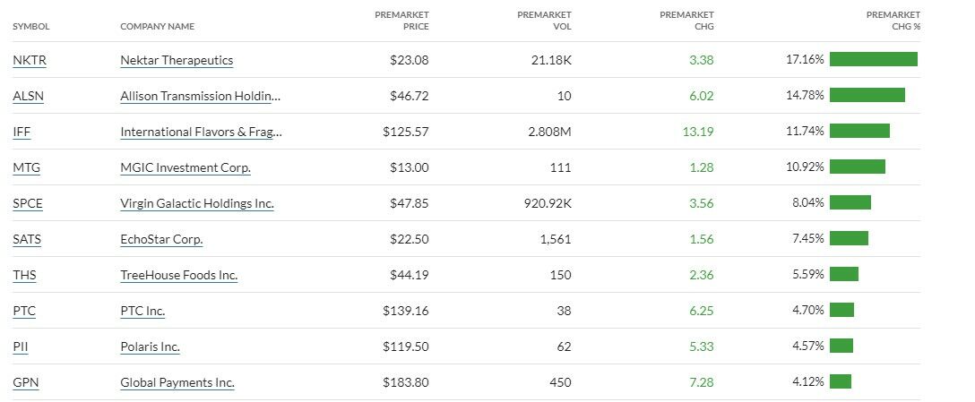Open TreeHouse Foods Inc. link

178,275
